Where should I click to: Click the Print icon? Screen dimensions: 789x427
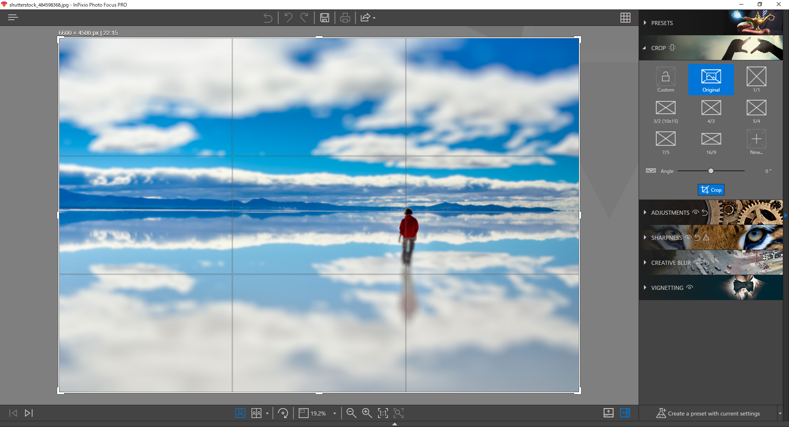pos(345,18)
